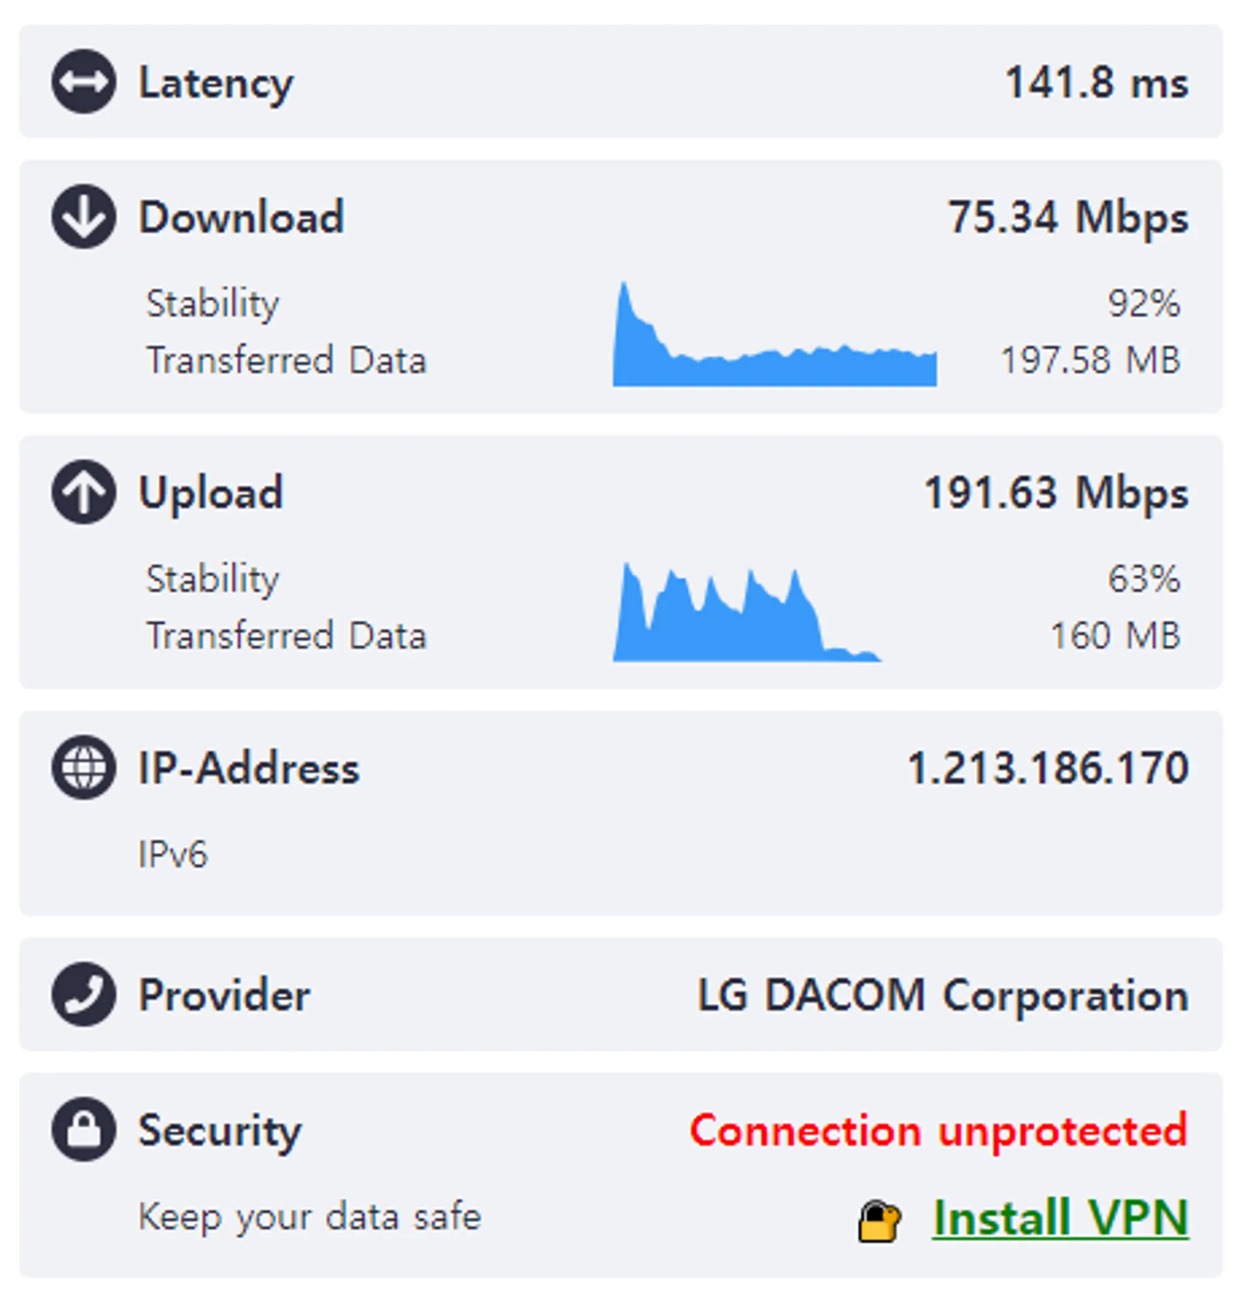Image resolution: width=1247 pixels, height=1294 pixels.
Task: Click the Keep your data safe text
Action: (x=309, y=1217)
